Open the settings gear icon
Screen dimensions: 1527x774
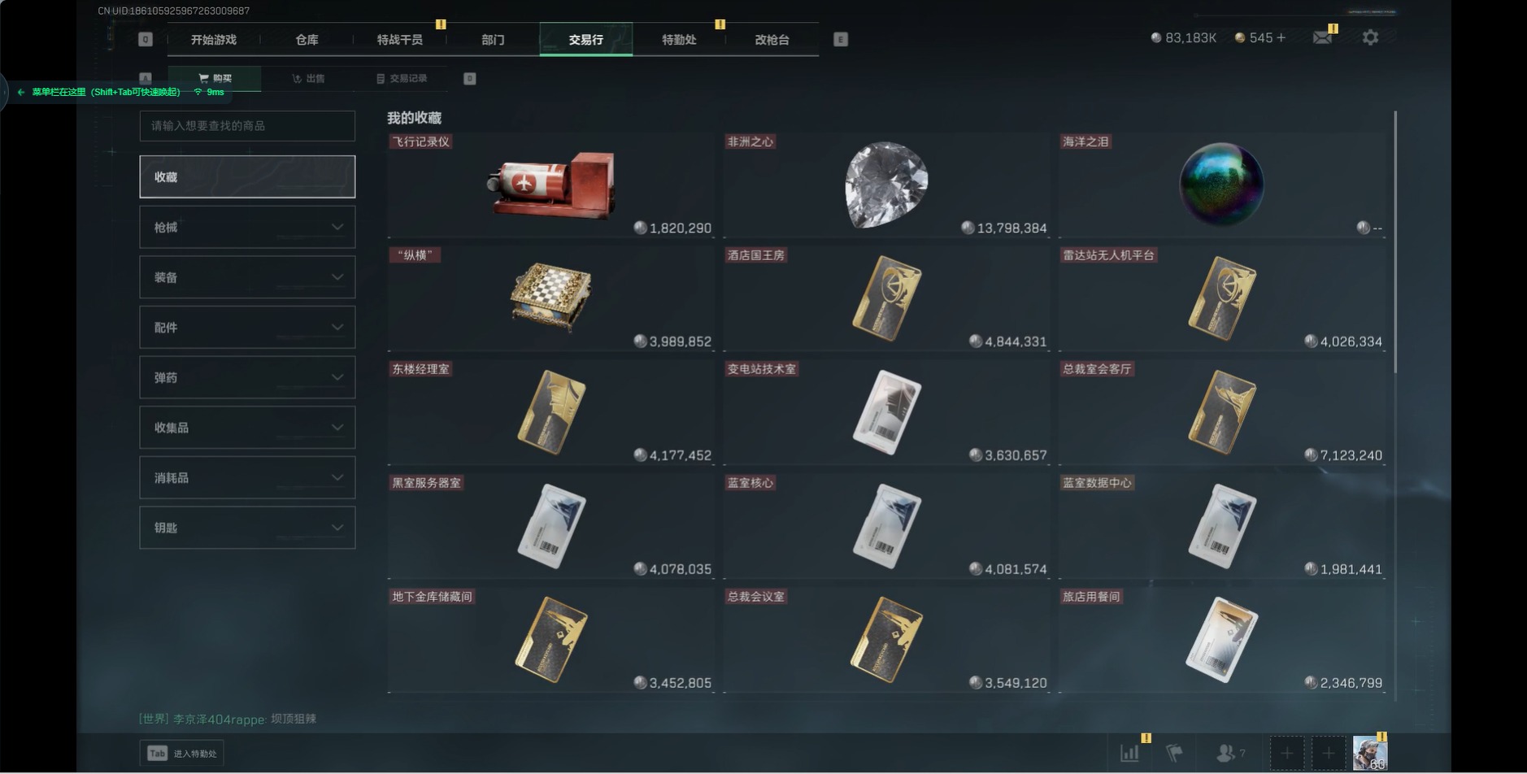click(x=1370, y=37)
